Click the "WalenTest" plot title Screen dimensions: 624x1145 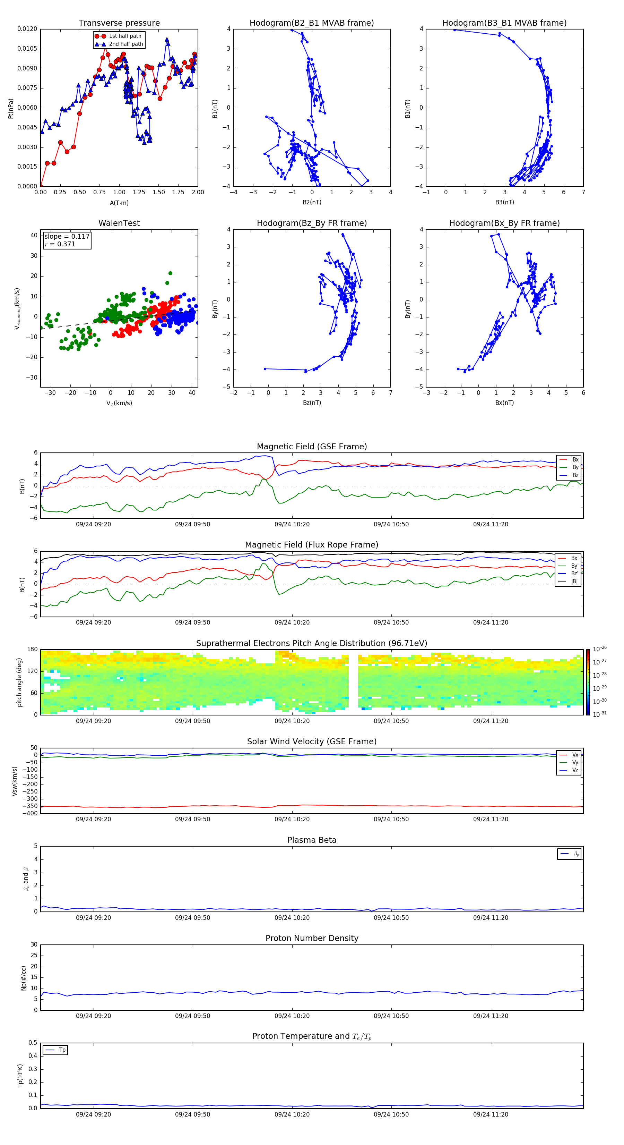119,223
